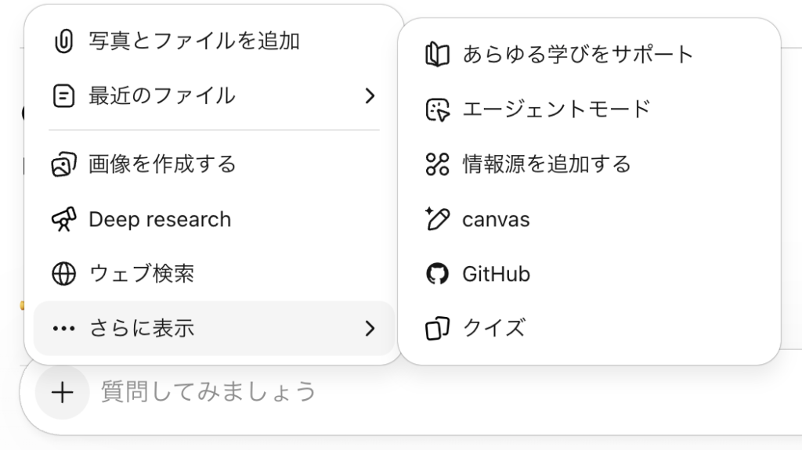Expand the 最近のファイル submenu arrow
Viewport: 802px width, 450px height.
(x=370, y=95)
